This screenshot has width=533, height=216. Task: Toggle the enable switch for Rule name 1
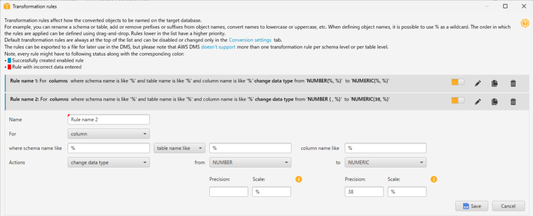pyautogui.click(x=458, y=83)
